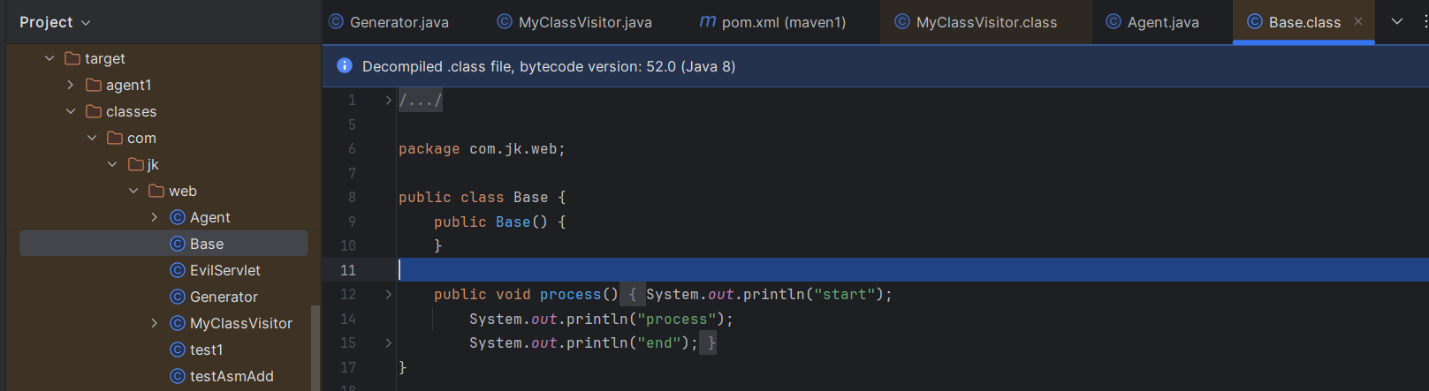
Task: Click package com.jk.web declaration
Action: pos(482,149)
